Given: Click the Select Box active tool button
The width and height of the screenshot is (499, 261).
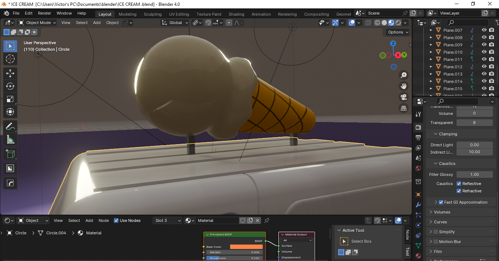Looking at the screenshot, I should tap(344, 241).
